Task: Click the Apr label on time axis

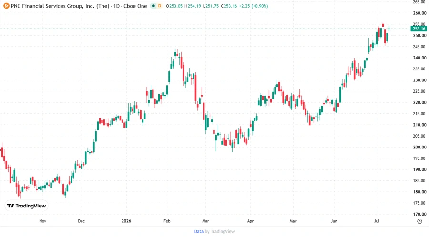Action: 250,221
